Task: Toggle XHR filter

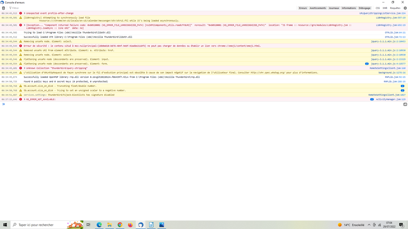Action: [385, 8]
